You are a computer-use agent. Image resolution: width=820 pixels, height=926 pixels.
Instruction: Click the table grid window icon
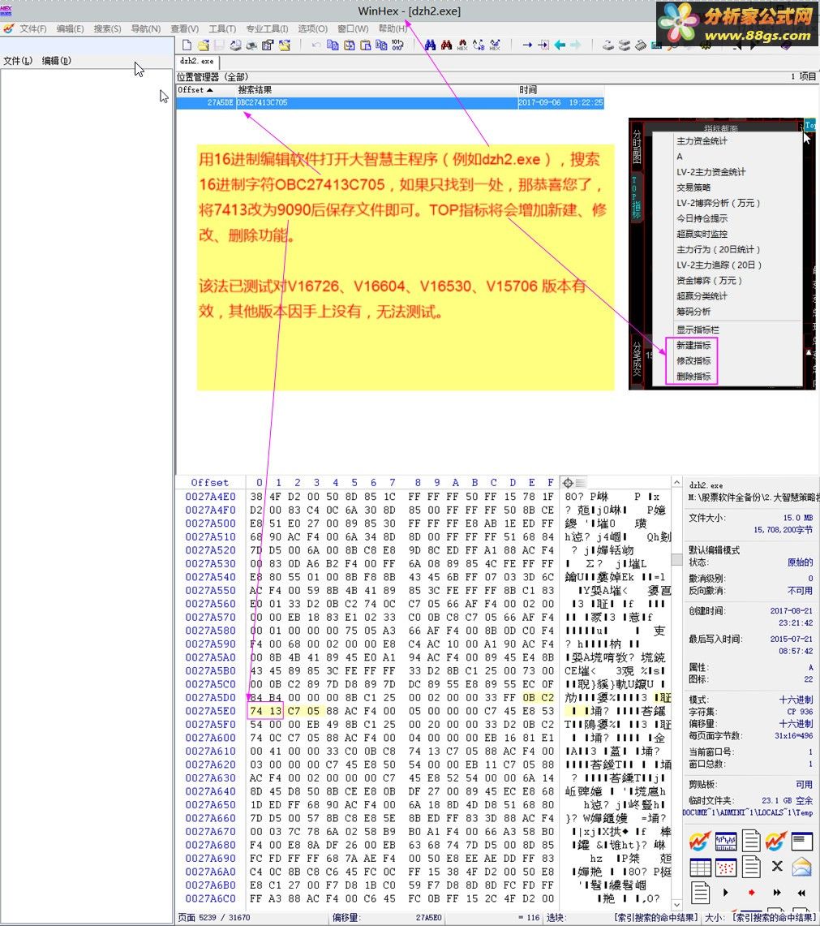coord(700,867)
